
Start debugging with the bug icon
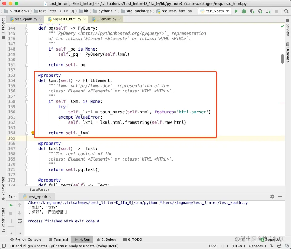point(244,11)
